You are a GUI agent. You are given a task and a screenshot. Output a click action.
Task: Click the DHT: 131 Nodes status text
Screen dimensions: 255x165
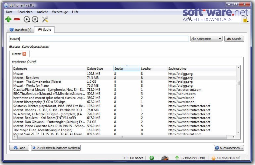[x=133, y=158]
